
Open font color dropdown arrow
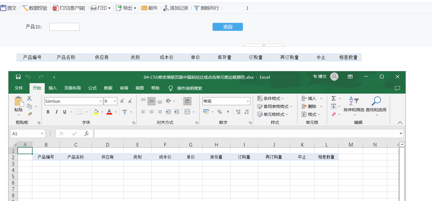pyautogui.click(x=115, y=112)
